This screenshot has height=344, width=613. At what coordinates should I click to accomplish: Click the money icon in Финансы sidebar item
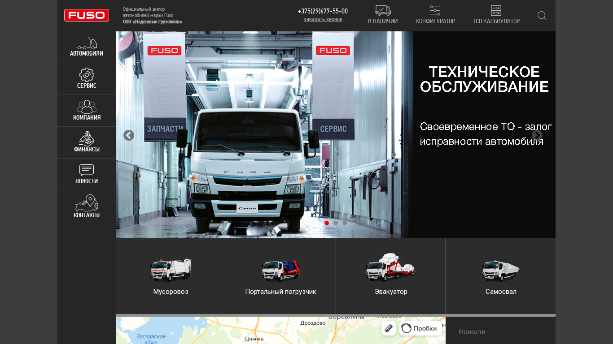pyautogui.click(x=87, y=138)
